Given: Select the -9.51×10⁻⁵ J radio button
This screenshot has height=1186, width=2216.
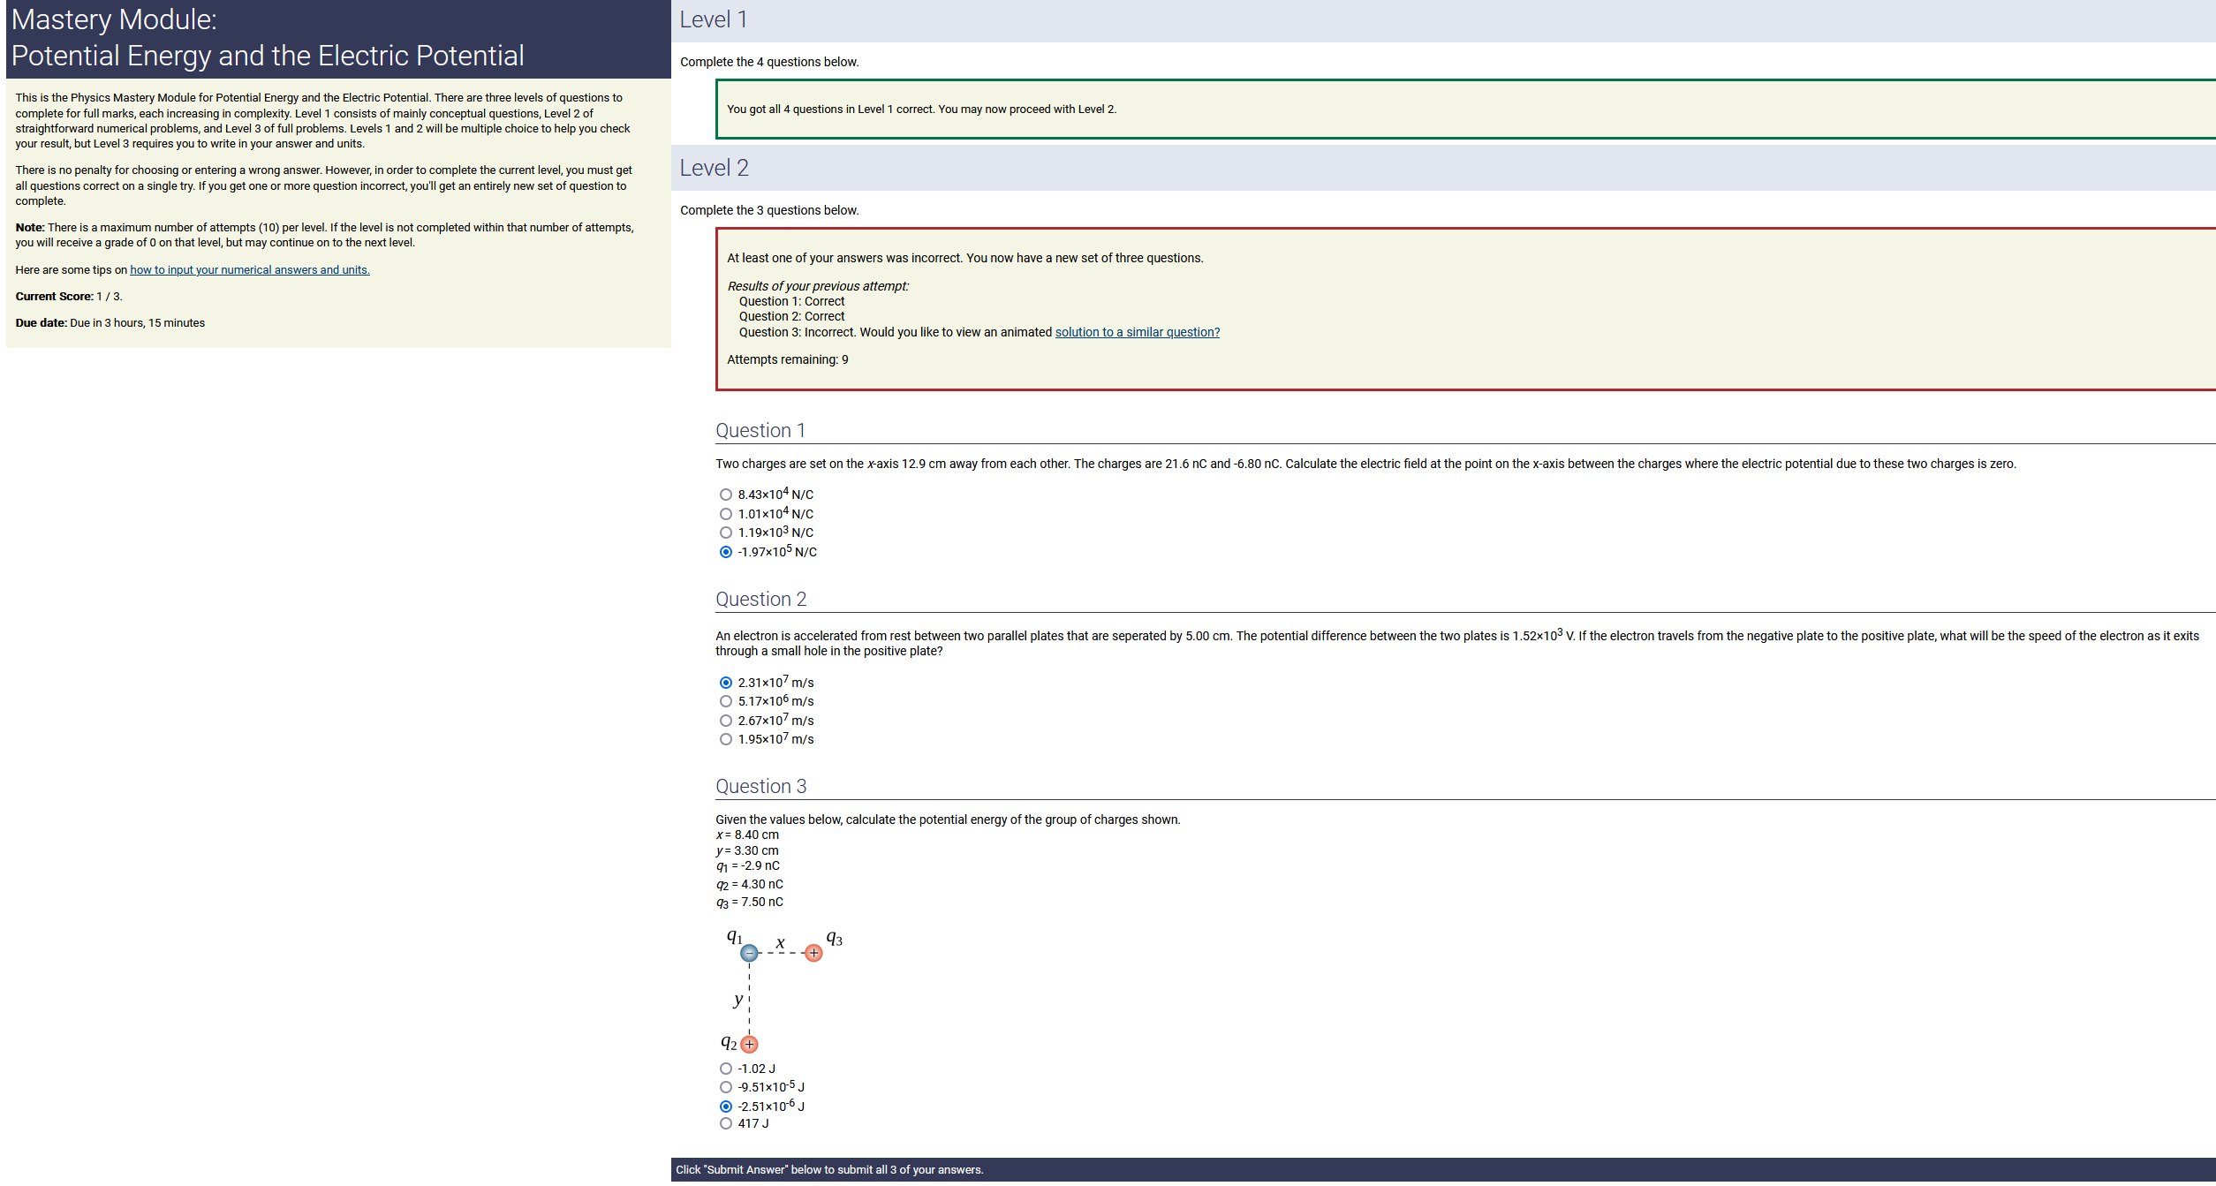Looking at the screenshot, I should point(726,1087).
